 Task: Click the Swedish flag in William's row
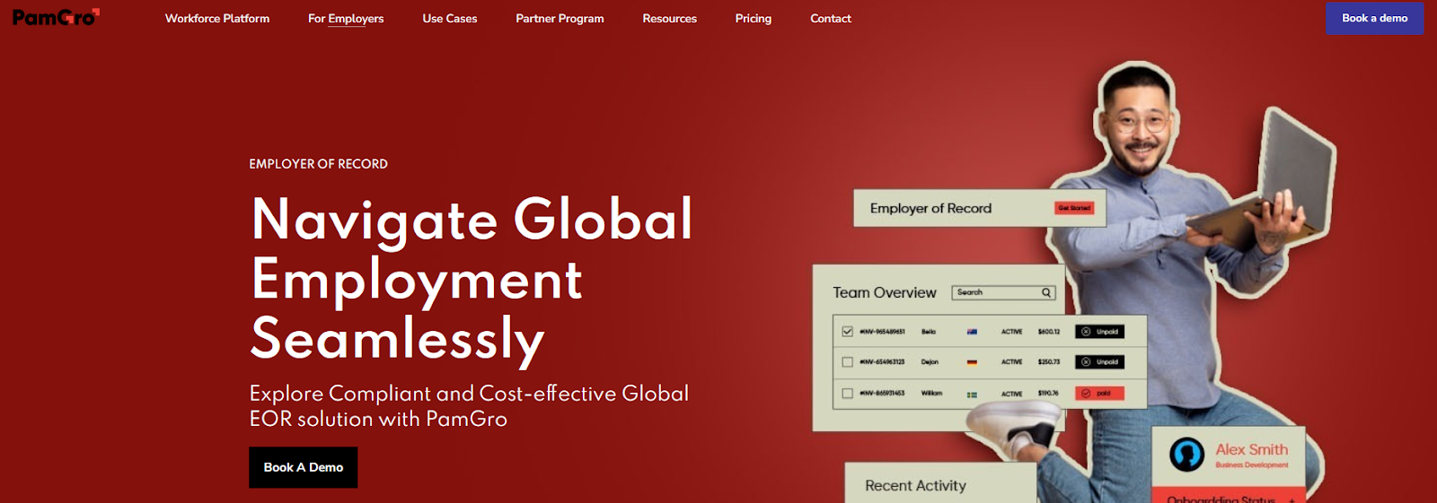pos(972,394)
